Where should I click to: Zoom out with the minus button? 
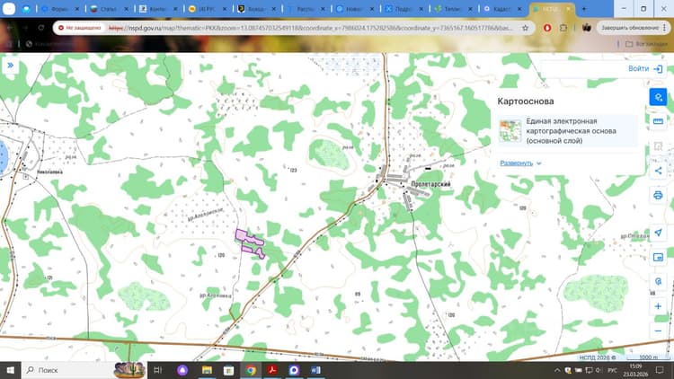[658, 331]
